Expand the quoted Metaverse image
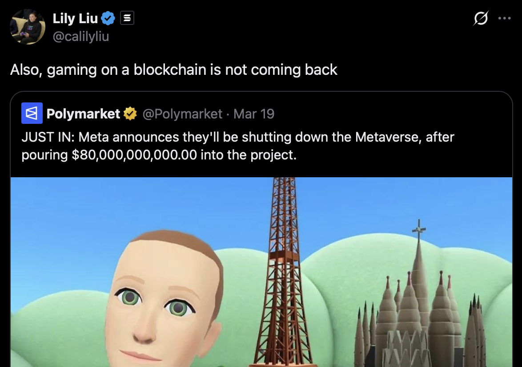522x367 pixels. point(261,272)
